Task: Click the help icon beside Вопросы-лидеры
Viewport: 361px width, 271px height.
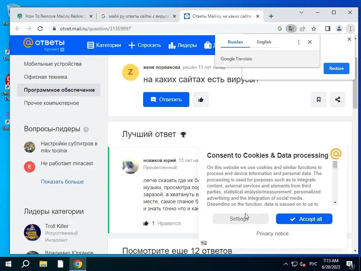Action: tap(86, 130)
